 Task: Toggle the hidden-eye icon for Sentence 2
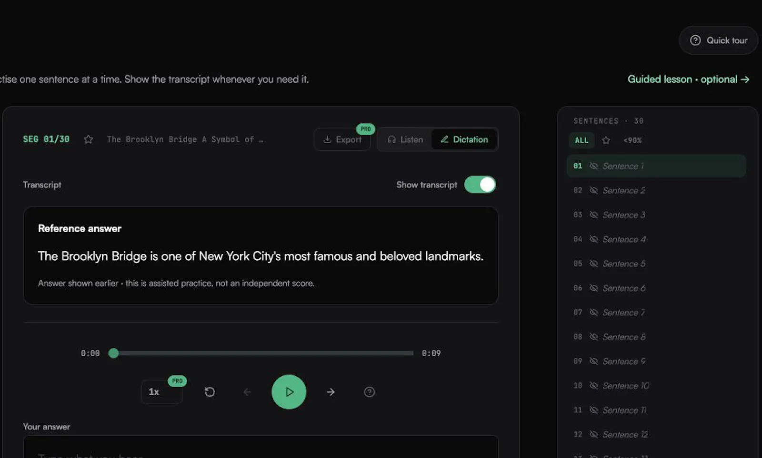click(593, 190)
